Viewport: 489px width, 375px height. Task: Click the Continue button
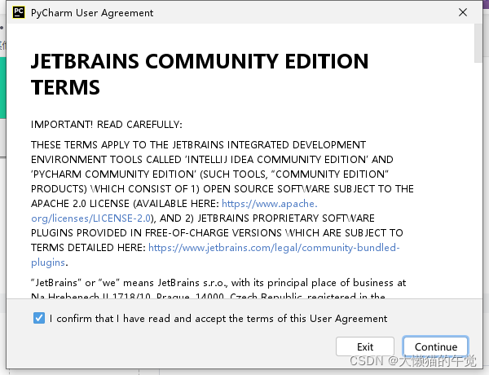436,346
